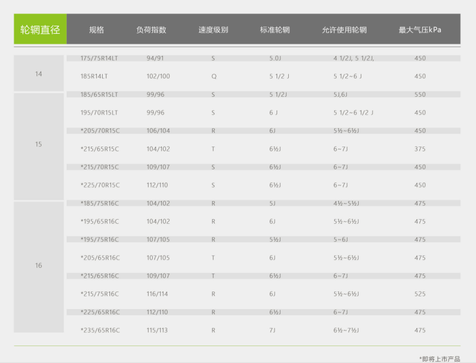Select rim diameter cell 15
Viewport: 476px width, 363px height.
[x=39, y=147]
